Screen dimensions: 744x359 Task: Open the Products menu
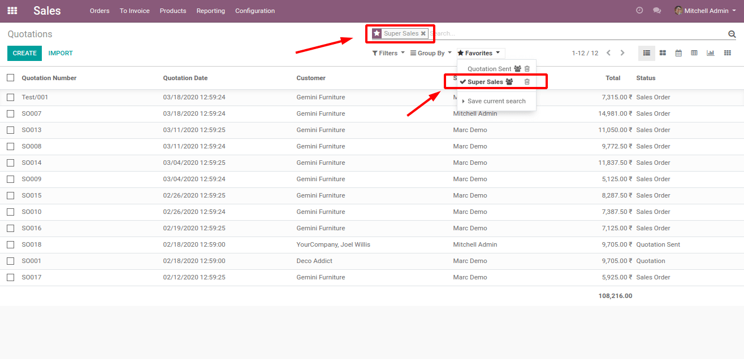(x=173, y=11)
